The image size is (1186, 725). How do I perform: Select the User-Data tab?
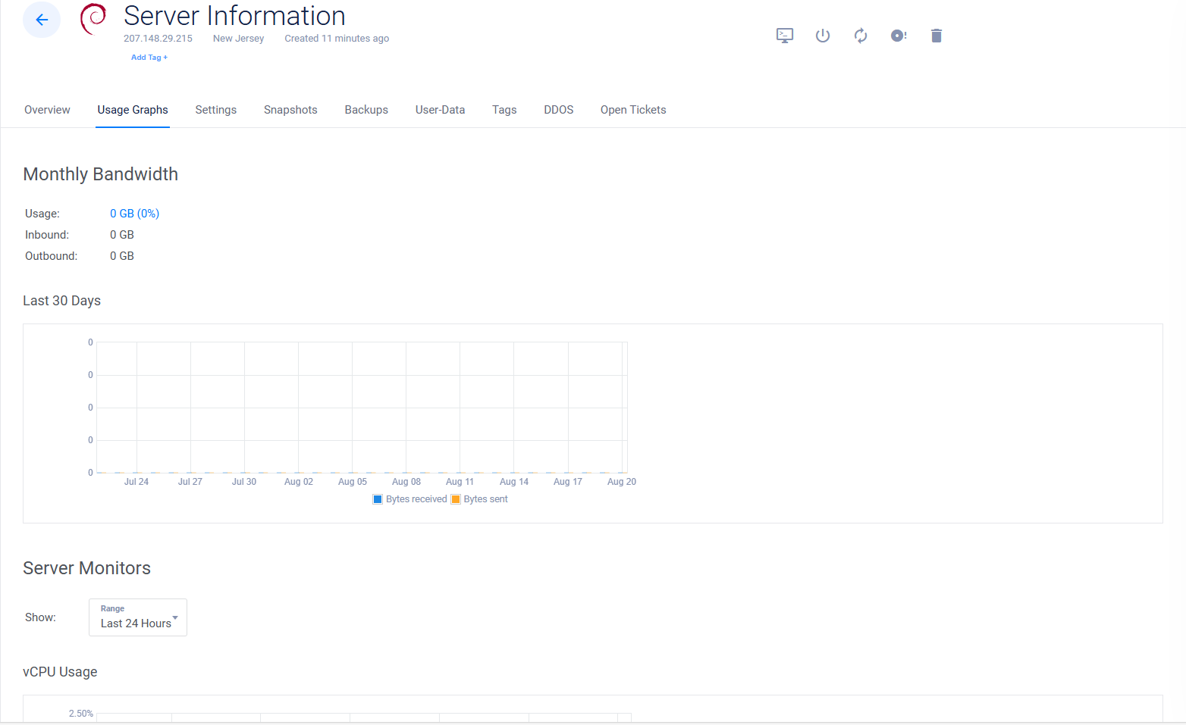point(440,110)
